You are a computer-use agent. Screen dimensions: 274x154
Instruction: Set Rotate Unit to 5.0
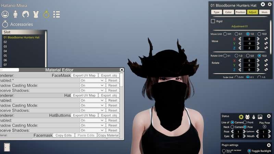pos(248,55)
